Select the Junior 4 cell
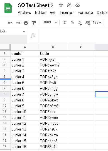Screen dimensions: 108x151 pyautogui.click(x=25, y=77)
